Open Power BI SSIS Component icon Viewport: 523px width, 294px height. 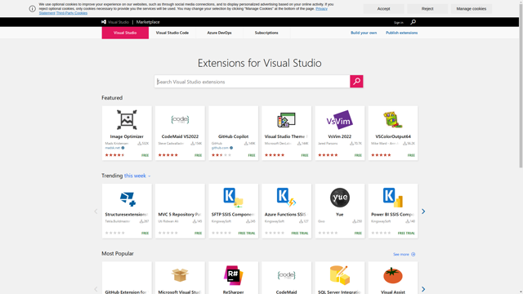pos(392,198)
